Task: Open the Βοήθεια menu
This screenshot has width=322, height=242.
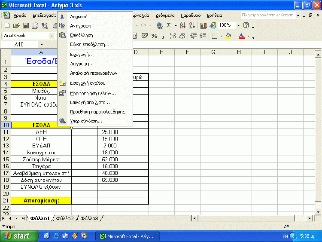Action: pyautogui.click(x=214, y=15)
